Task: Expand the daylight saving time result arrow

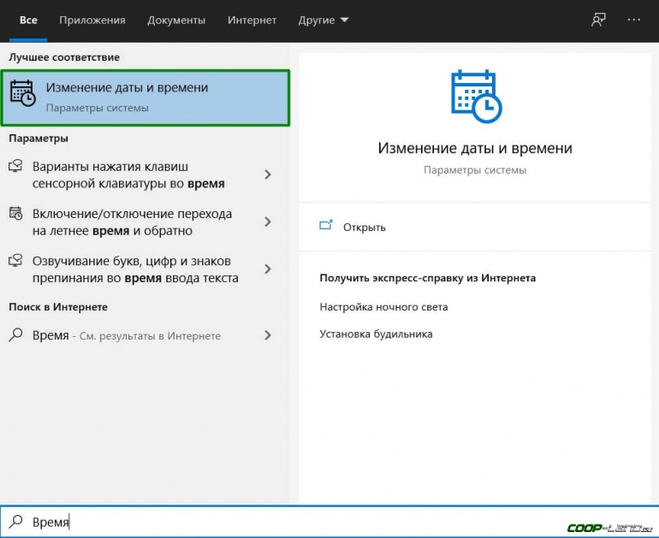Action: (x=268, y=222)
